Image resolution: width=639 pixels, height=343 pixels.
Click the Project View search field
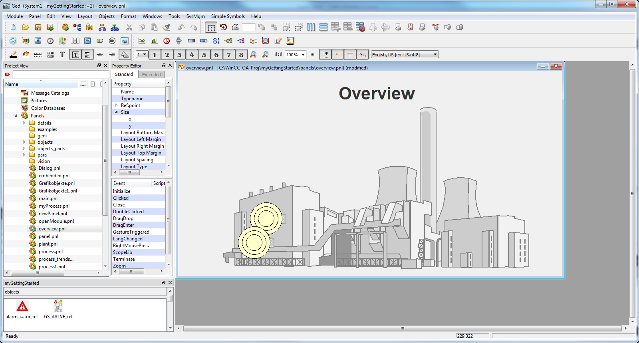tap(60, 75)
